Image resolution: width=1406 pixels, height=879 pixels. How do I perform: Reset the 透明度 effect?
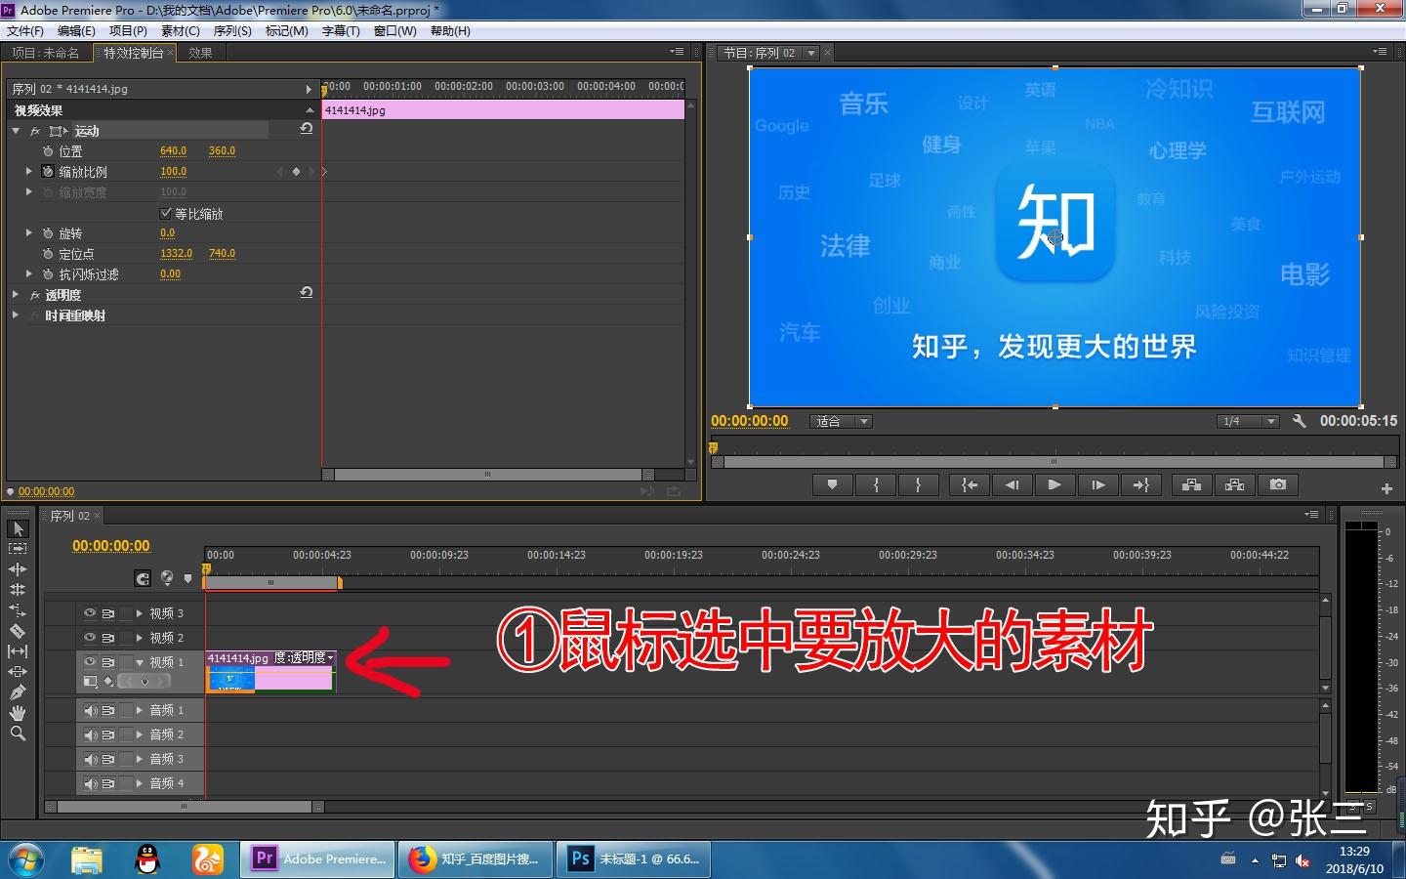(307, 293)
